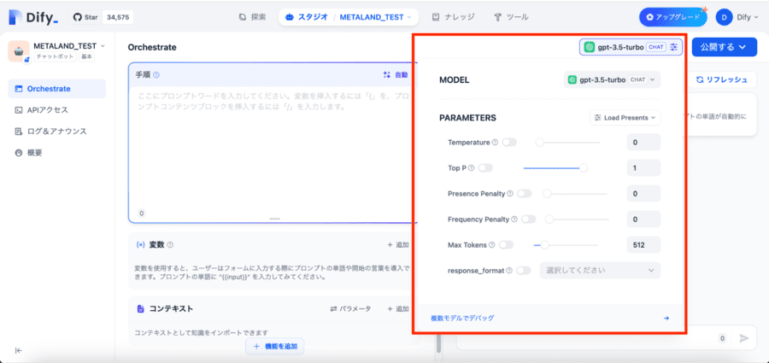Viewport: 769px width, 363px height.
Task: Open the MODEL gpt-3.5-turbo dropdown
Action: (x=612, y=79)
